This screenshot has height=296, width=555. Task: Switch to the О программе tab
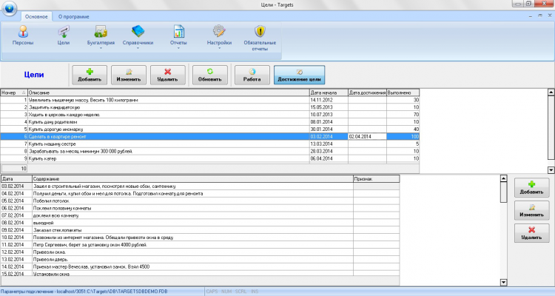pyautogui.click(x=73, y=16)
